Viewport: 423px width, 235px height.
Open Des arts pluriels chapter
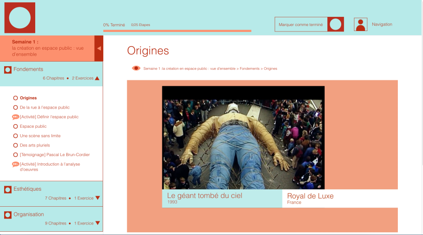(35, 146)
